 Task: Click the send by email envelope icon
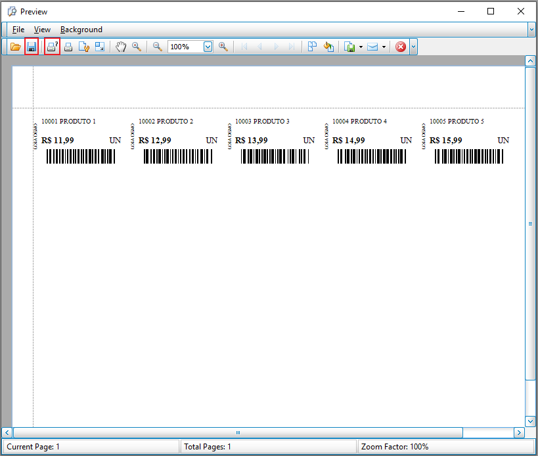(x=372, y=47)
